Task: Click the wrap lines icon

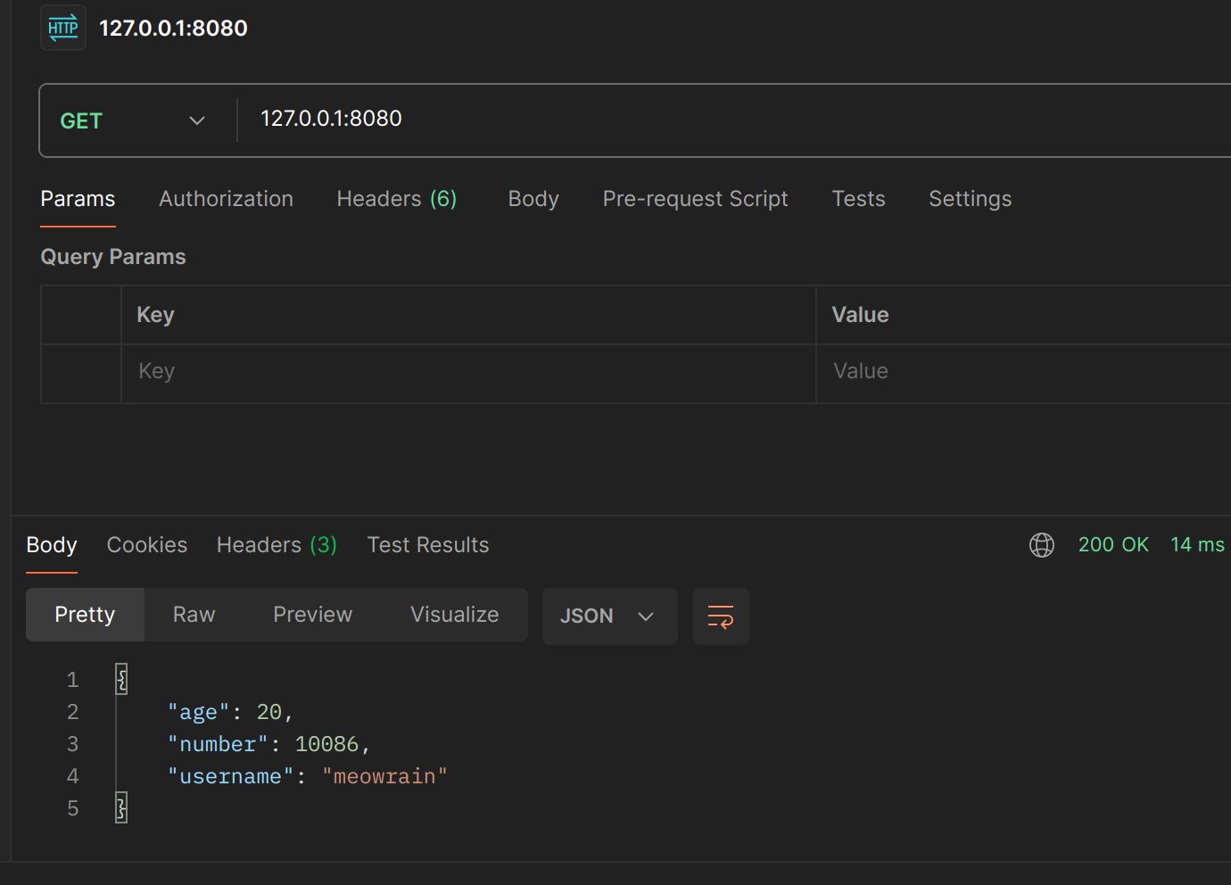Action: coord(720,616)
